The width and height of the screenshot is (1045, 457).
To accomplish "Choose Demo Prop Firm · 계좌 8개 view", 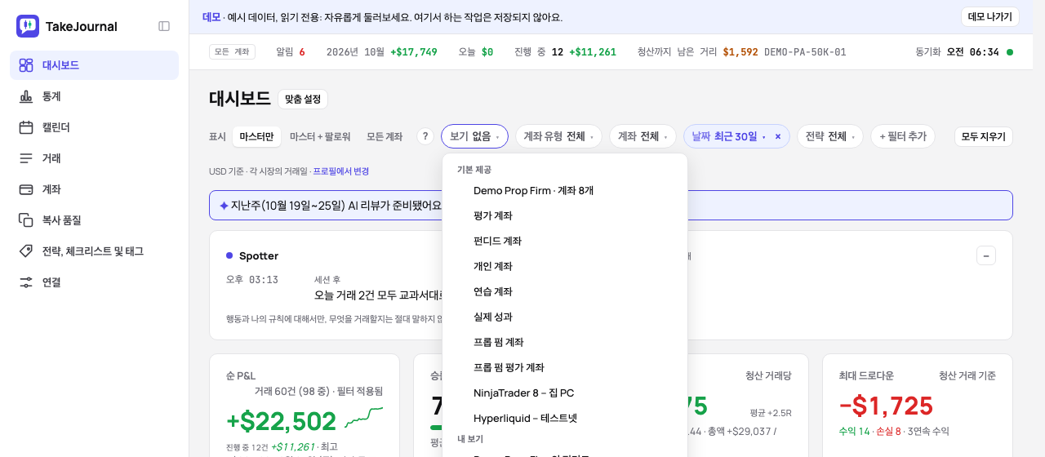I will [565, 190].
